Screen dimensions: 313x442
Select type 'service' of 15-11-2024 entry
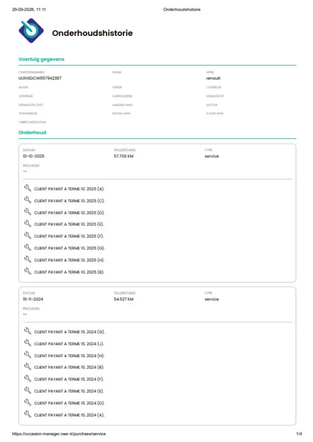point(212,299)
